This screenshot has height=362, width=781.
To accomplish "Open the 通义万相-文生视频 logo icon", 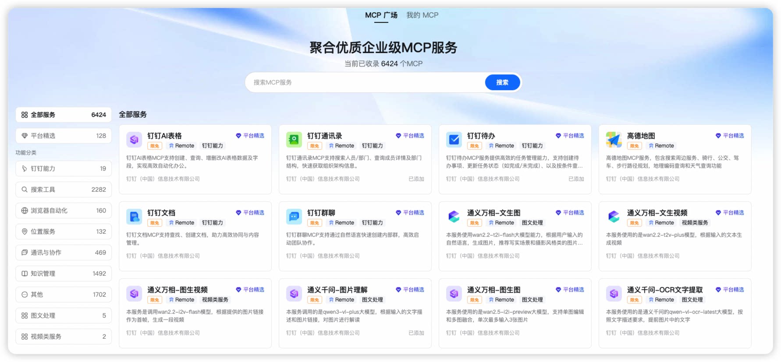I will pos(614,217).
